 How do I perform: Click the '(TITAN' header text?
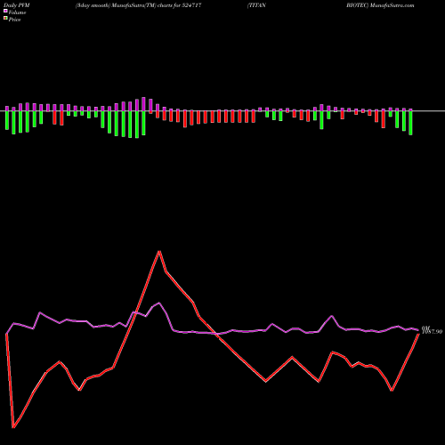coord(256,5)
